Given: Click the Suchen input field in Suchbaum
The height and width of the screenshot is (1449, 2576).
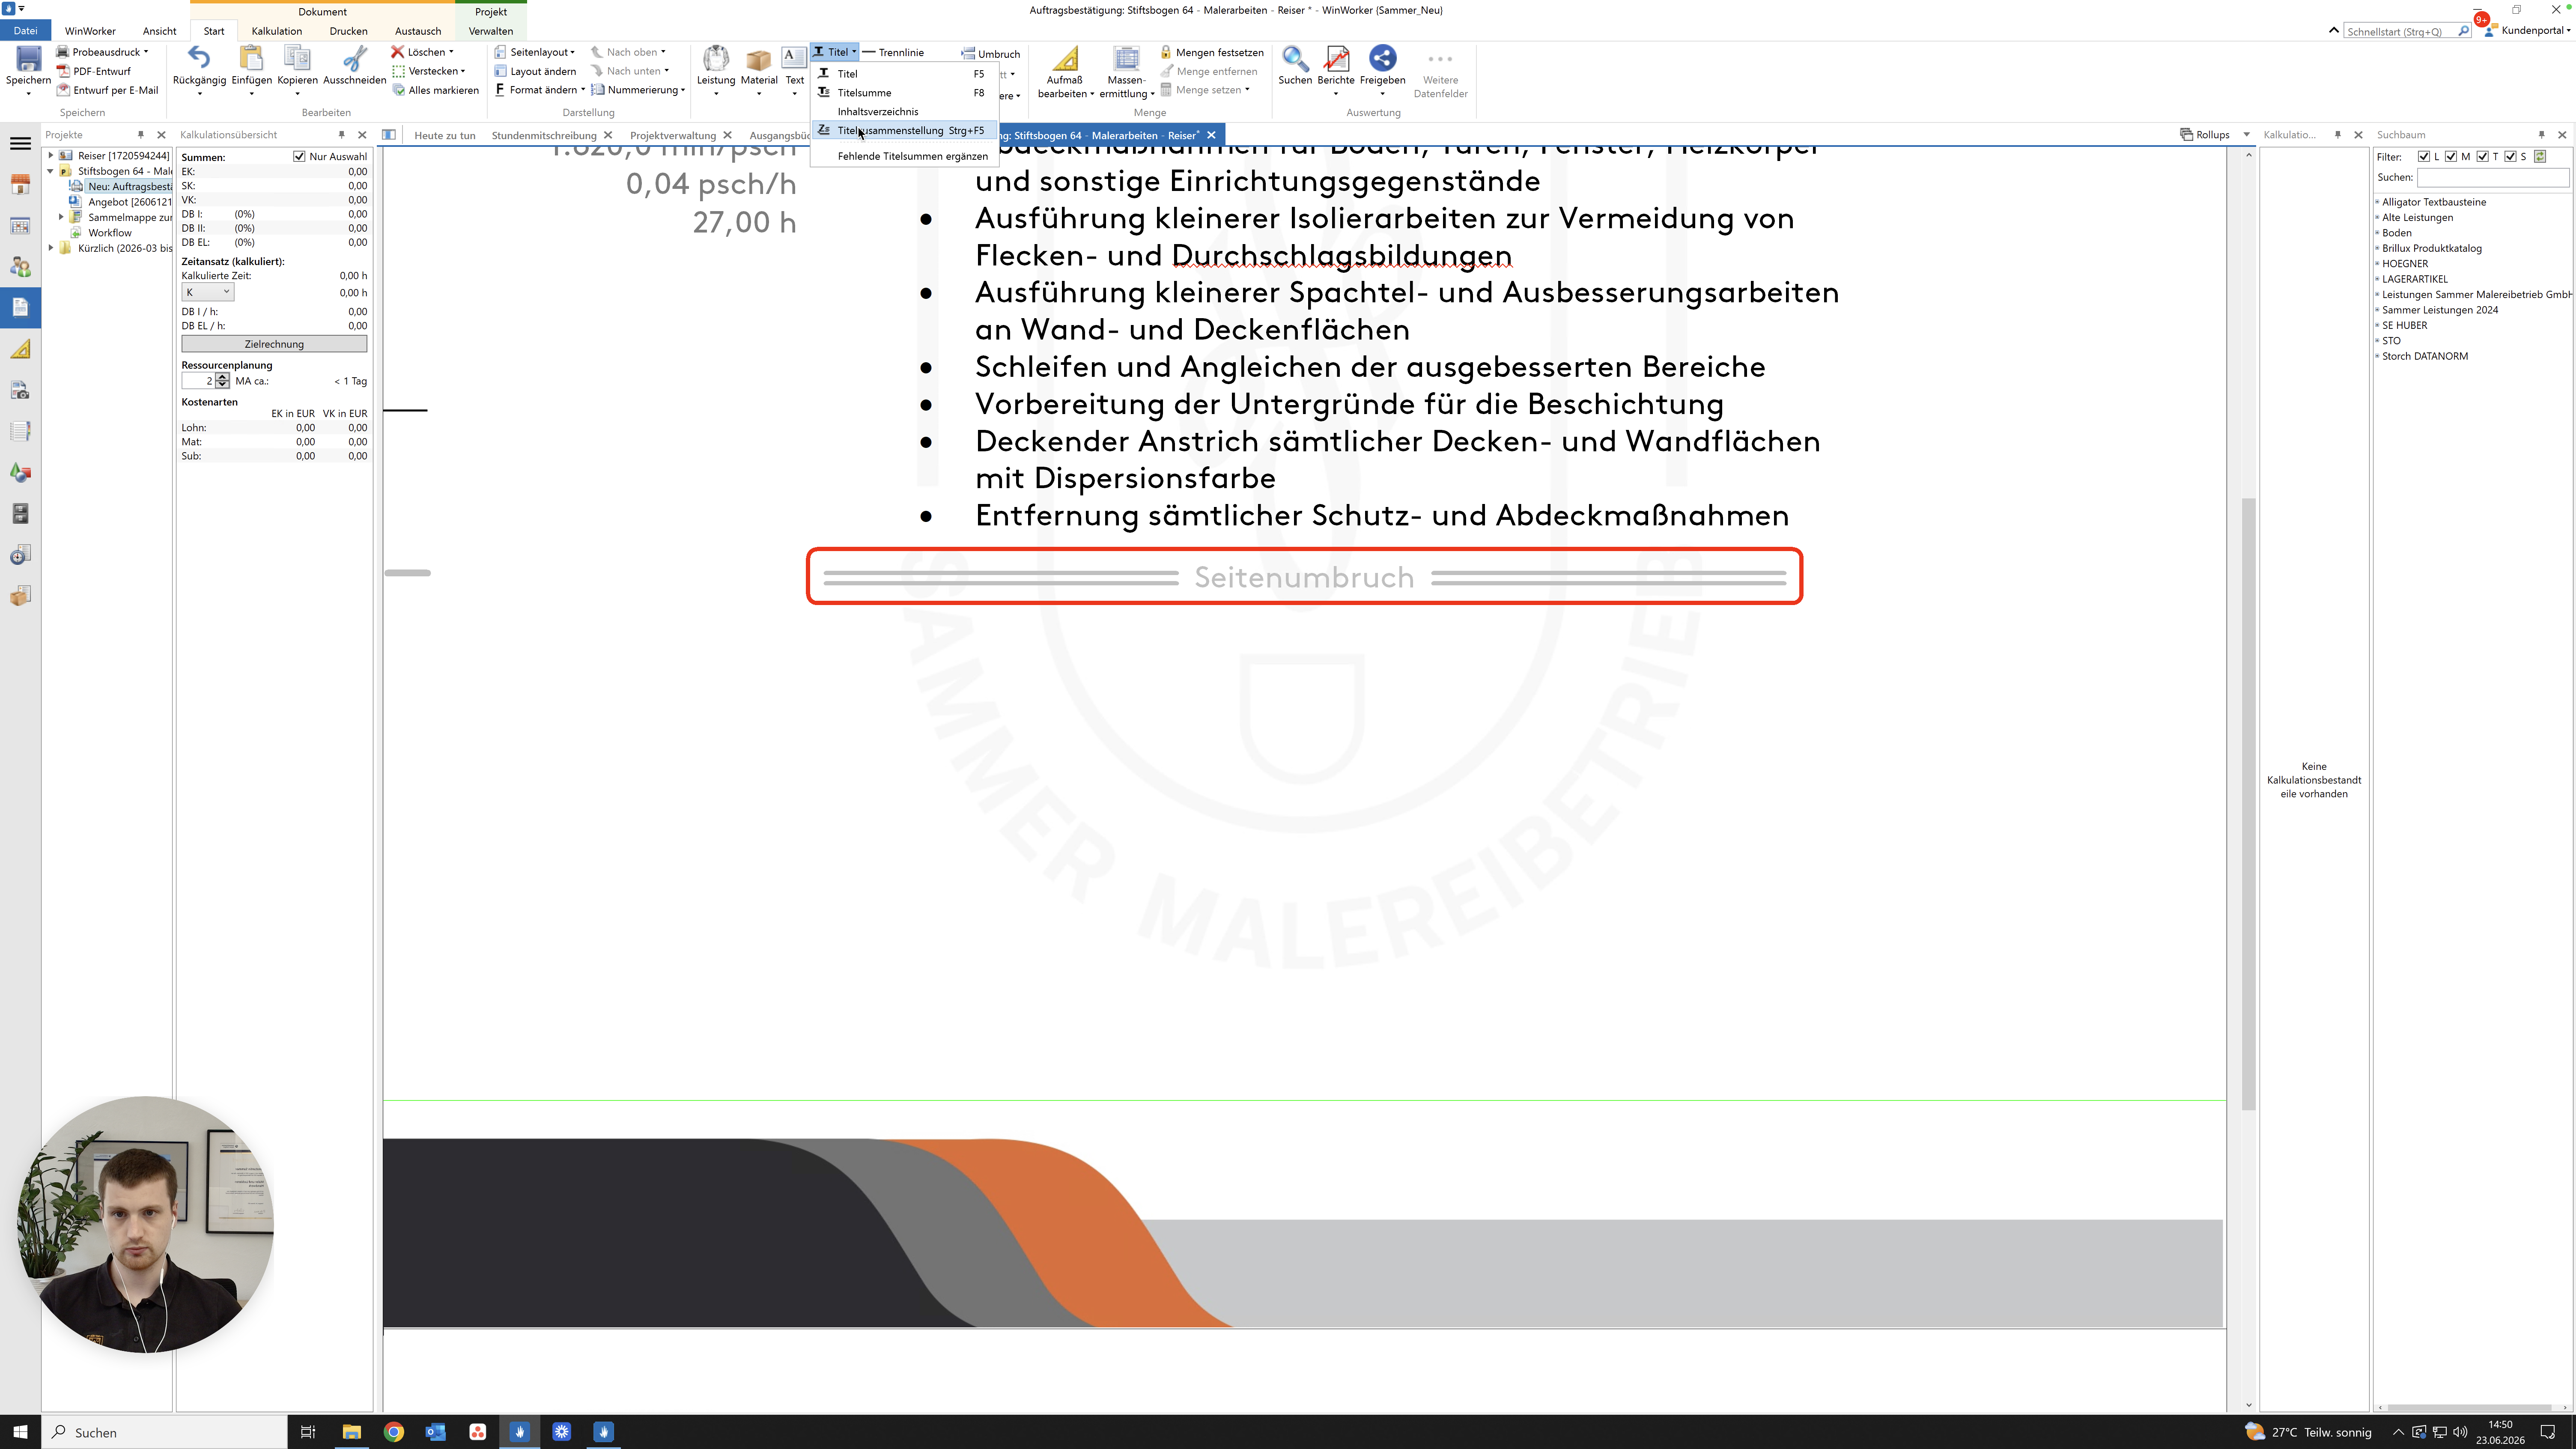Looking at the screenshot, I should pos(2493,177).
